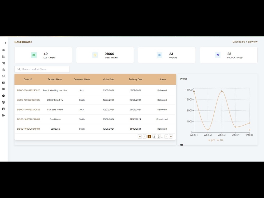Click the 28 Product Sold card
The height and width of the screenshot is (198, 264).
point(229,55)
